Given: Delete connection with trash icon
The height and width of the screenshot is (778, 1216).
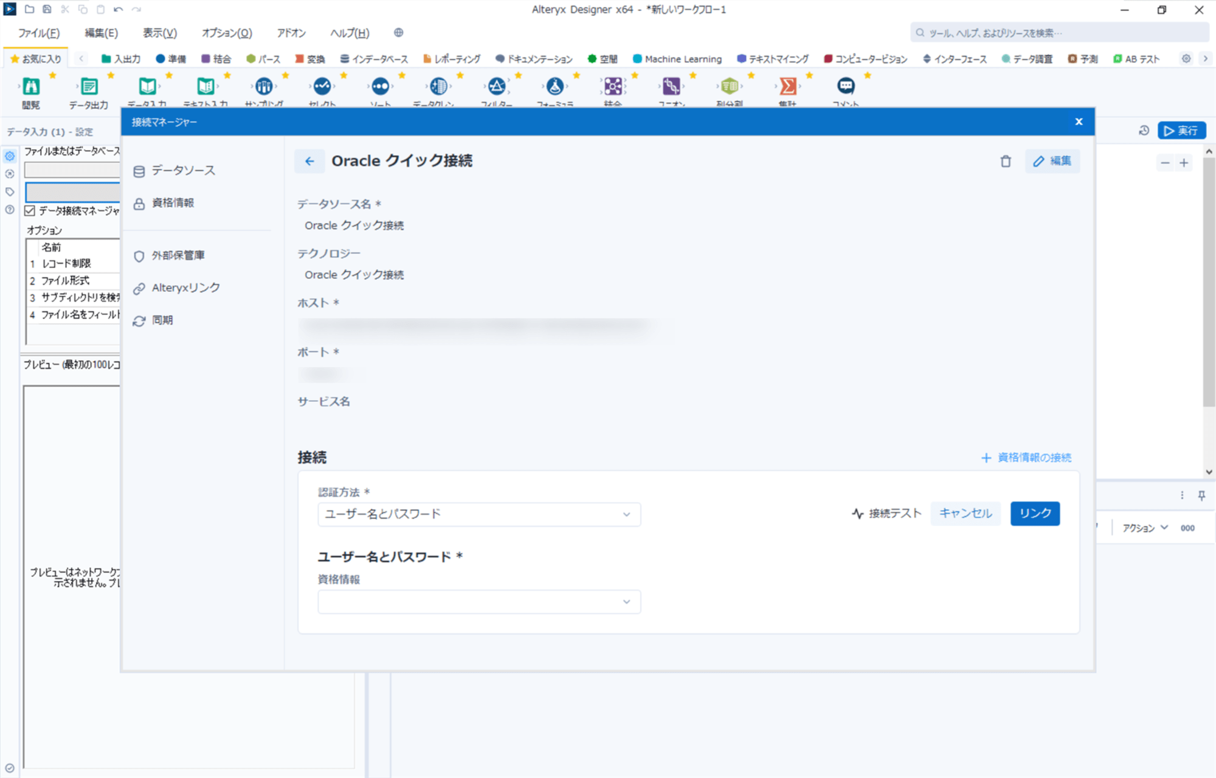Looking at the screenshot, I should [x=1006, y=161].
